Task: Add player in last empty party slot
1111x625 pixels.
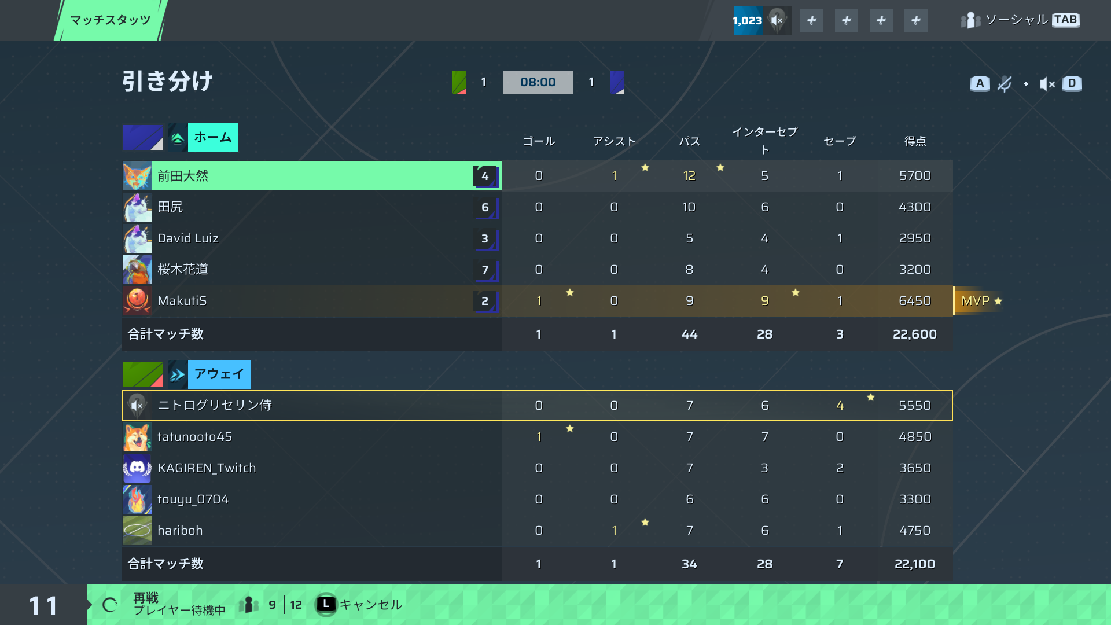Action: point(916,20)
